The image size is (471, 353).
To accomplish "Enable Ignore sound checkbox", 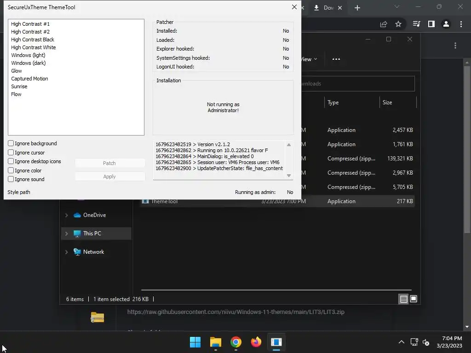I will coord(11,179).
